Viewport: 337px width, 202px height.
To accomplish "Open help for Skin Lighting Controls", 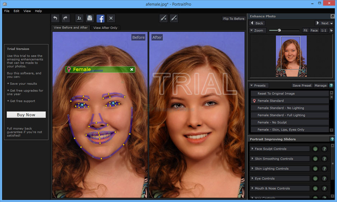I will pyautogui.click(x=324, y=169).
